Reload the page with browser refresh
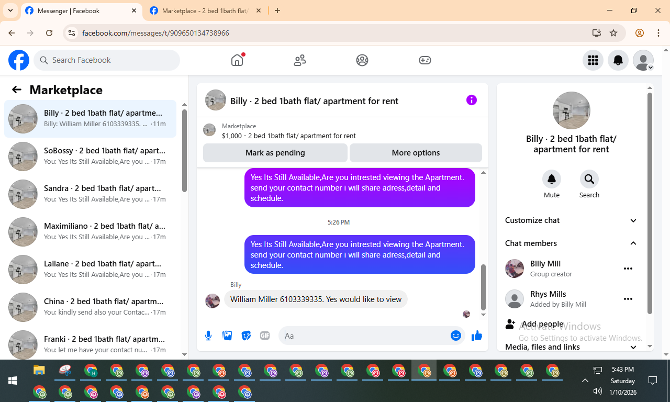Viewport: 670px width, 402px height. [49, 33]
